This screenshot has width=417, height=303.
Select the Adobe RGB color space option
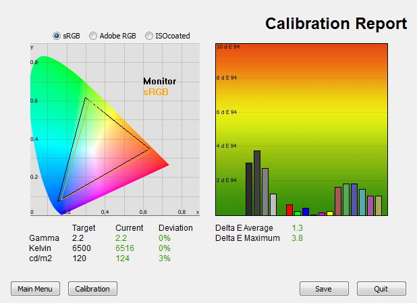tap(93, 36)
